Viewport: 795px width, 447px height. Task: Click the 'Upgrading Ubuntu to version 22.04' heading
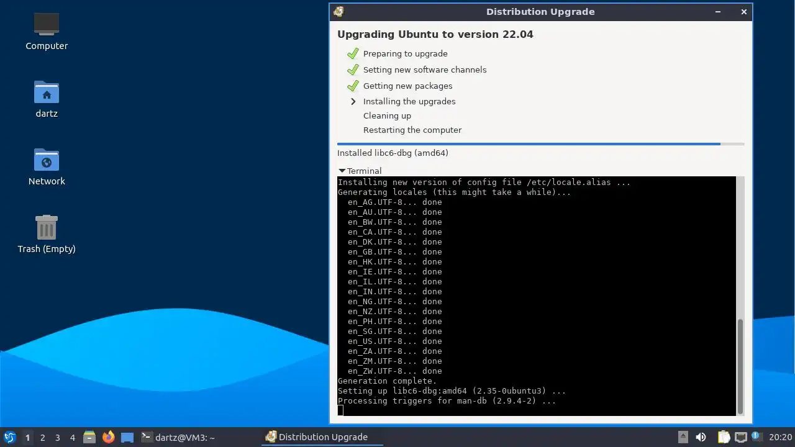(435, 34)
